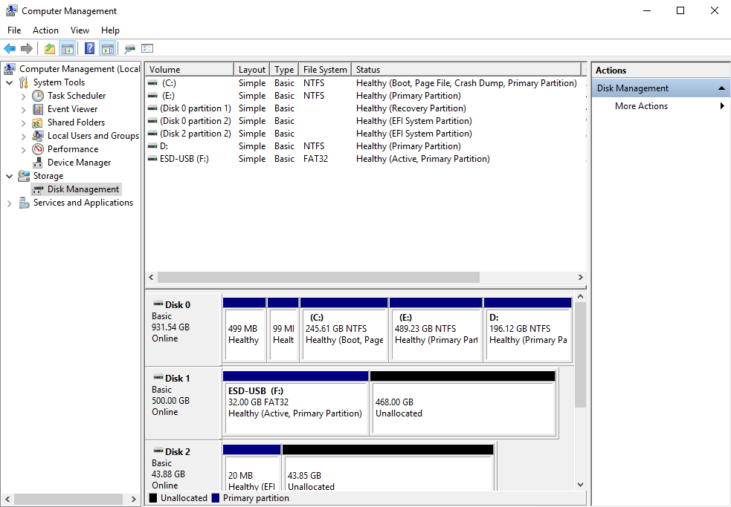
Task: Select Device Manager in the sidebar tree
Action: [80, 162]
